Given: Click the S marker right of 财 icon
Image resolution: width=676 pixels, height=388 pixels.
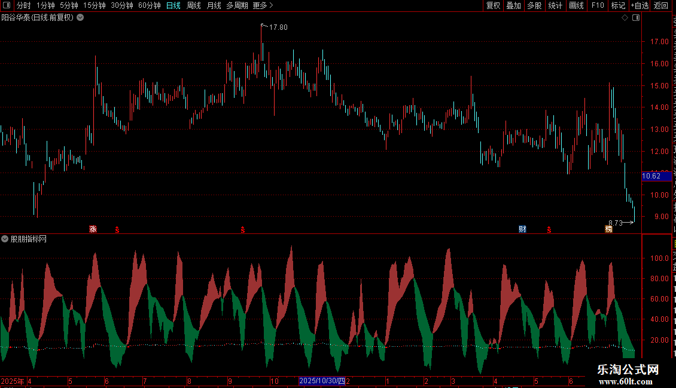Looking at the screenshot, I should coord(549,230).
